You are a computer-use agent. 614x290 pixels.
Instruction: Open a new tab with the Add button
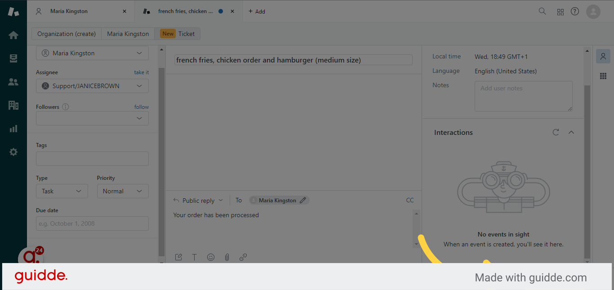click(257, 11)
